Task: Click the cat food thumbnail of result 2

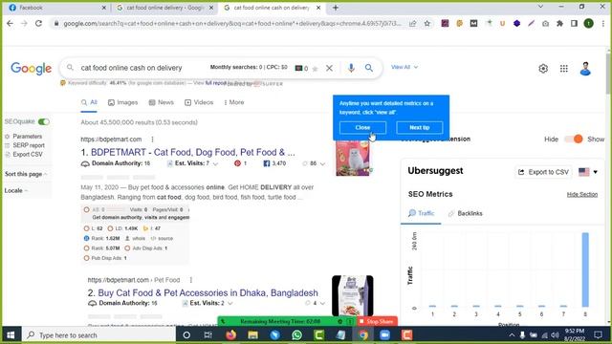Action: point(353,295)
